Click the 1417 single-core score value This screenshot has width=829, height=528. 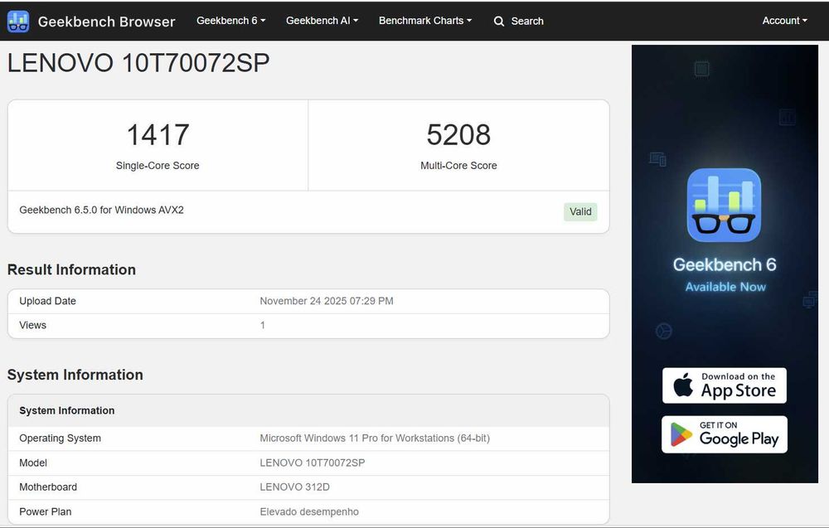tap(158, 134)
